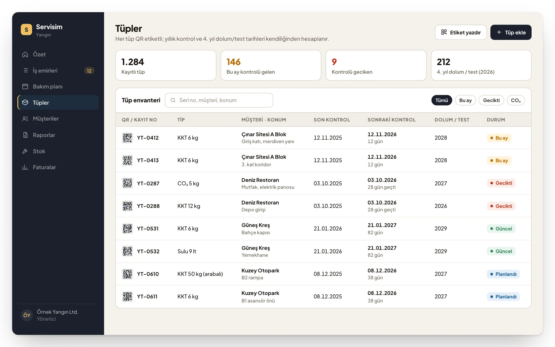Click the Kayıtlı tüp 1.284 card
The image size is (555, 347).
point(166,65)
